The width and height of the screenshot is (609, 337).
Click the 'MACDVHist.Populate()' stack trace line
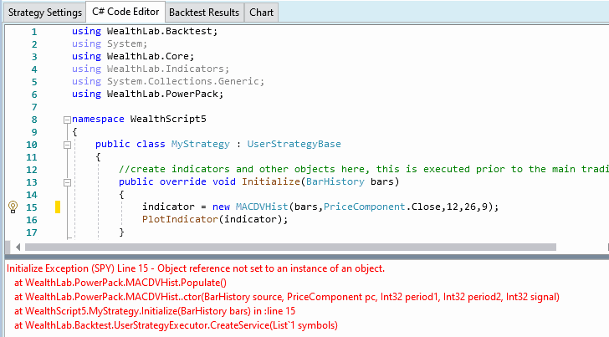(120, 283)
